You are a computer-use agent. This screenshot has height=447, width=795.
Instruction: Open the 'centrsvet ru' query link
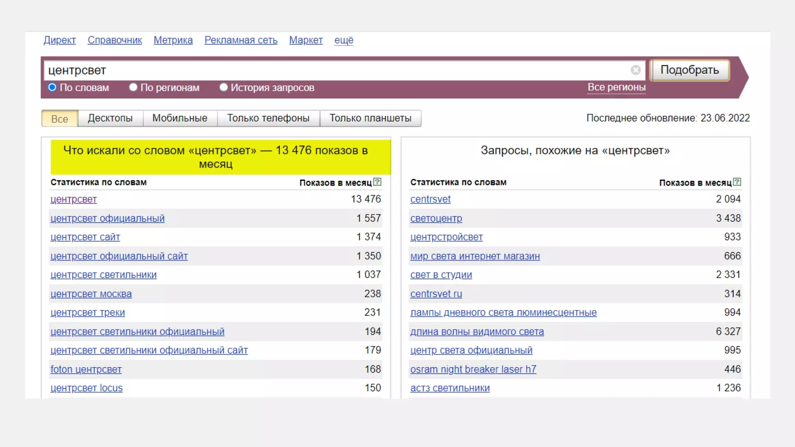436,294
